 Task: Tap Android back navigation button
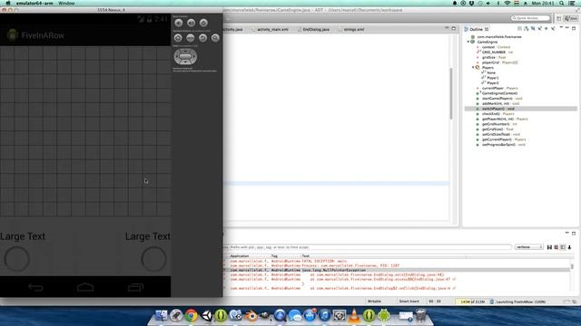tap(35, 287)
